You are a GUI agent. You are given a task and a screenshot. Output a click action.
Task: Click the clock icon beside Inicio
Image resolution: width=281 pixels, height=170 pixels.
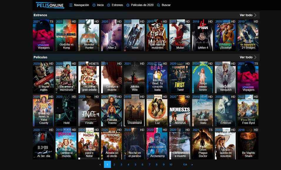pos(94,5)
